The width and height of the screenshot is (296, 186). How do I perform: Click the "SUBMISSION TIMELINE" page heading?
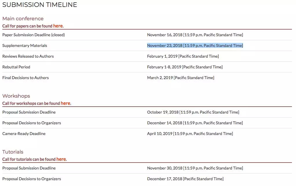point(40,5)
